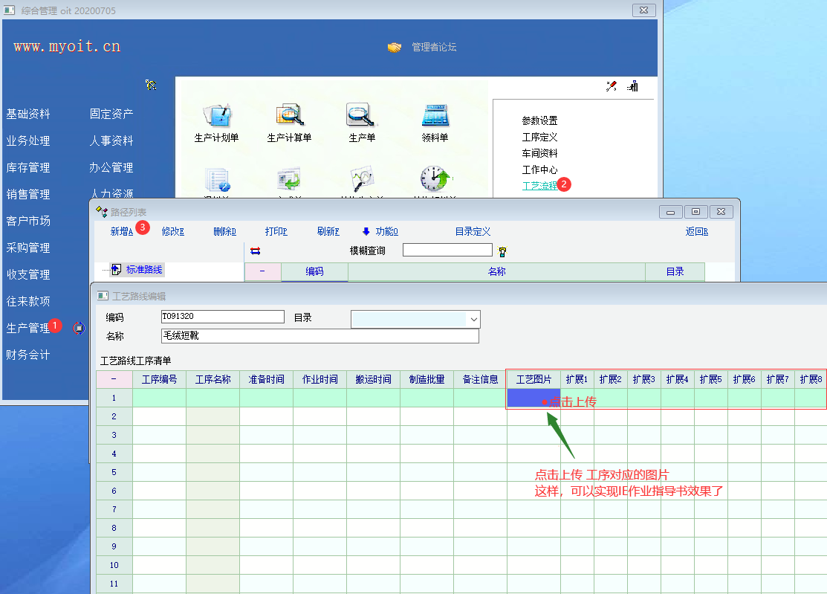Click 新增 in path list toolbar

point(121,231)
